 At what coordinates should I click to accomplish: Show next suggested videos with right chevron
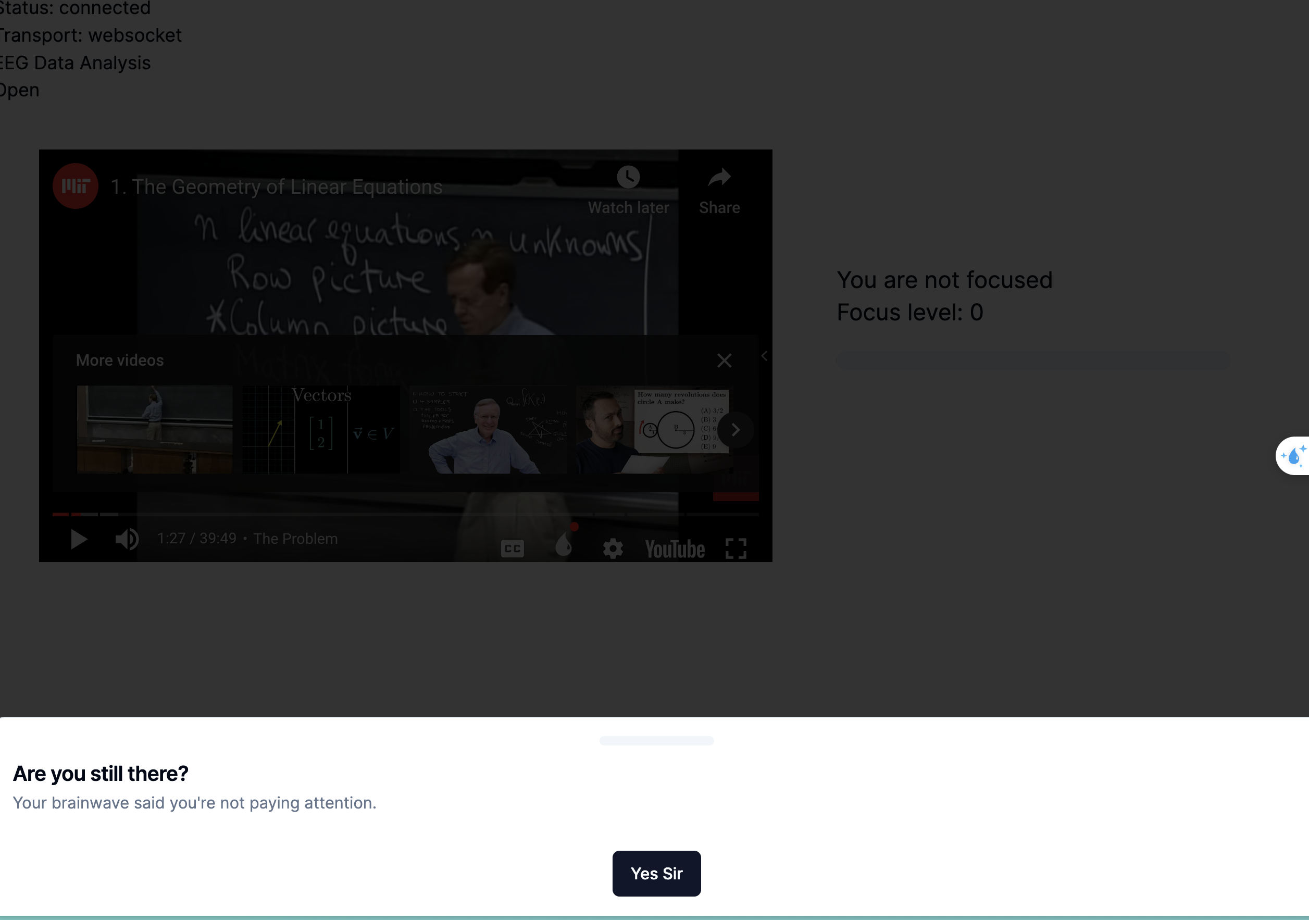735,430
